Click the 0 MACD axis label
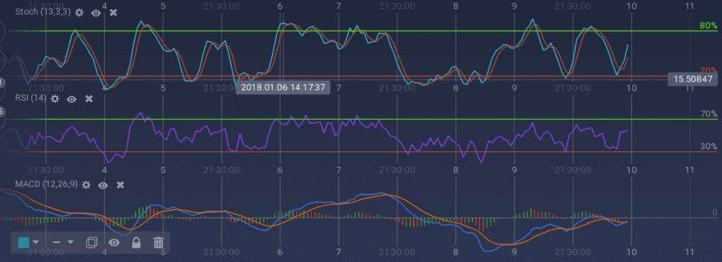 (x=715, y=213)
